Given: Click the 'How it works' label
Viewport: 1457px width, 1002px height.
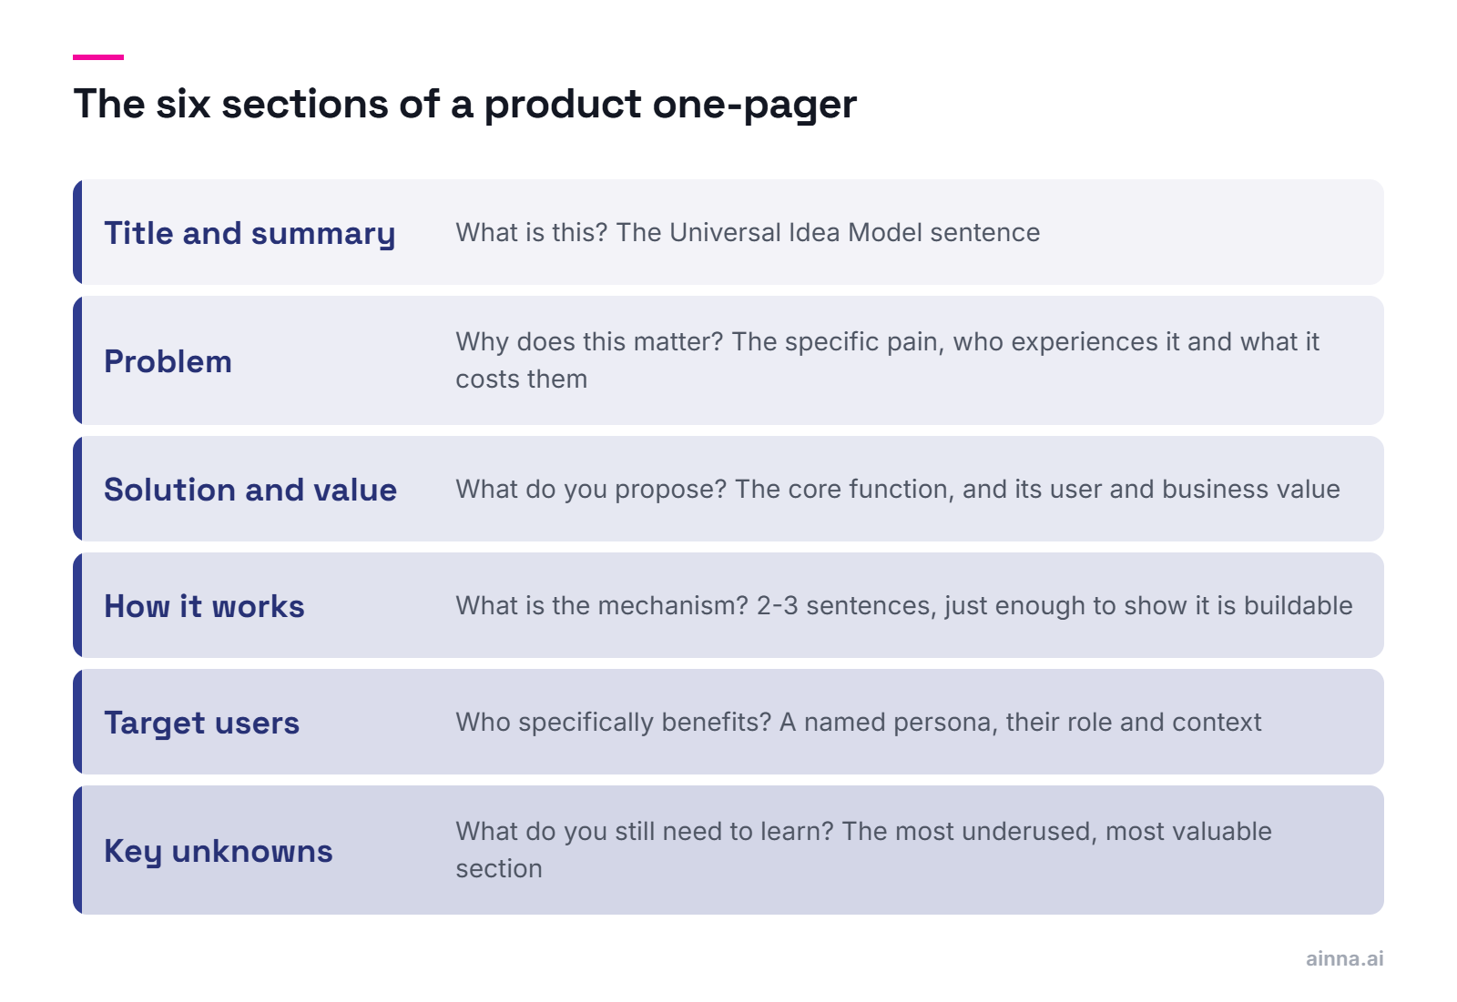Looking at the screenshot, I should [204, 606].
